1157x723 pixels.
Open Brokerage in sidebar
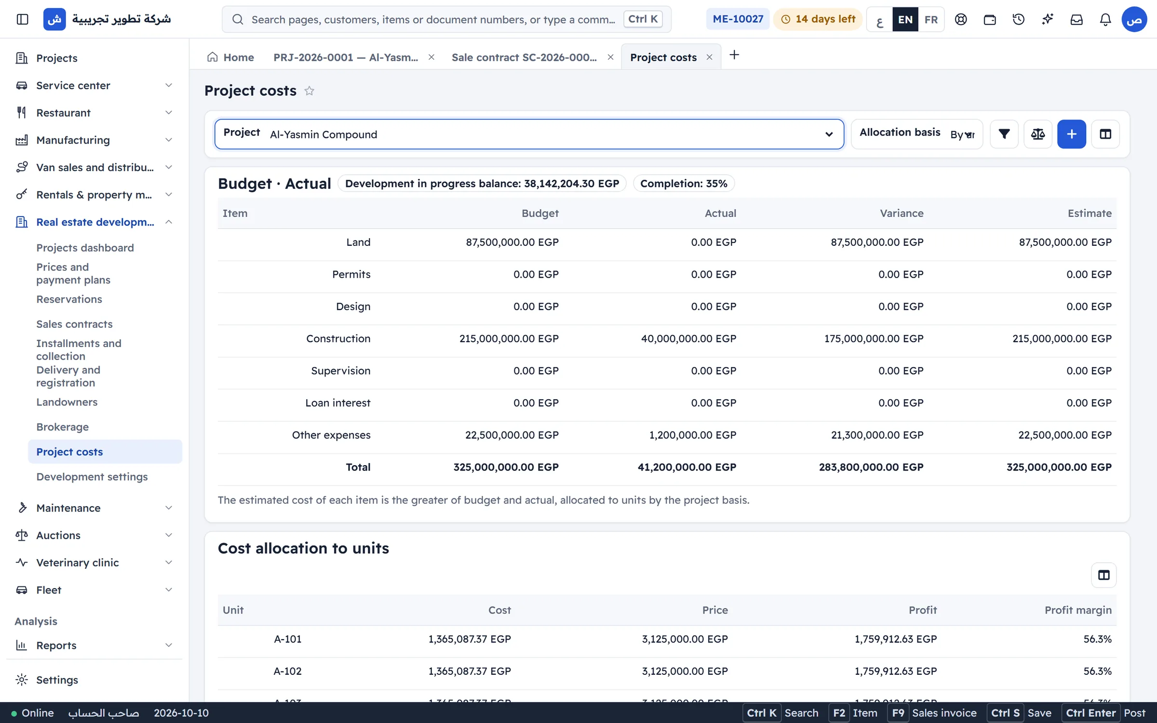coord(63,427)
